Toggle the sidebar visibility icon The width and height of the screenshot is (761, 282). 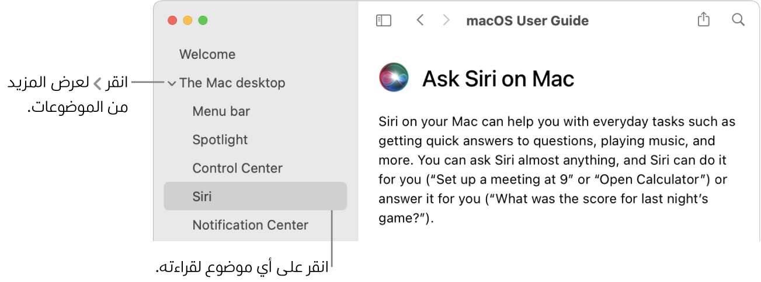(x=383, y=20)
